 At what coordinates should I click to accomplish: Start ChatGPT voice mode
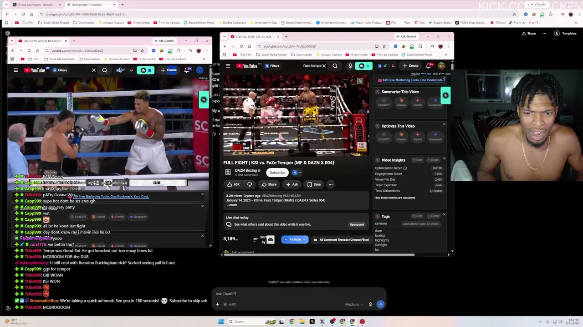pos(380,304)
